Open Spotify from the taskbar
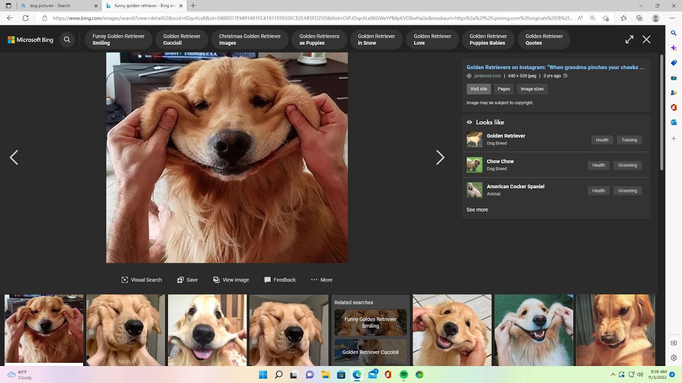 tap(404, 374)
